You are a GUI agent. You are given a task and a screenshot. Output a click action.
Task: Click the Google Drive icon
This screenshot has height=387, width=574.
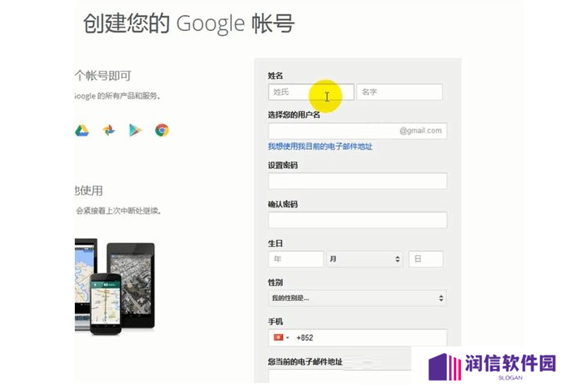[x=81, y=130]
